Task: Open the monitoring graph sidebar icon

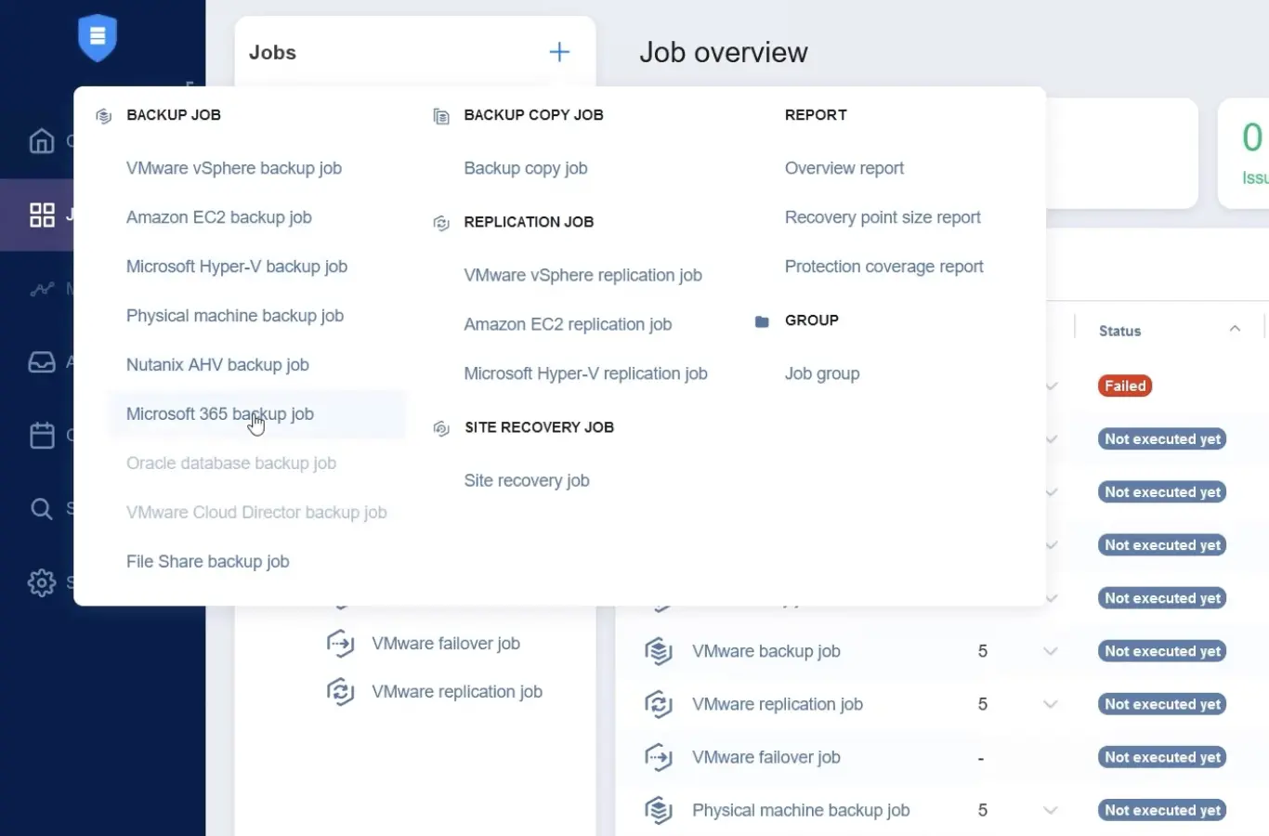Action: [x=42, y=289]
